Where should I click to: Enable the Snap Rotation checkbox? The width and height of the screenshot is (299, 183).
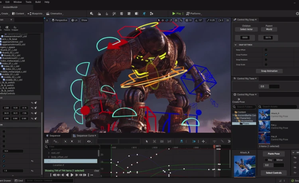266,60
